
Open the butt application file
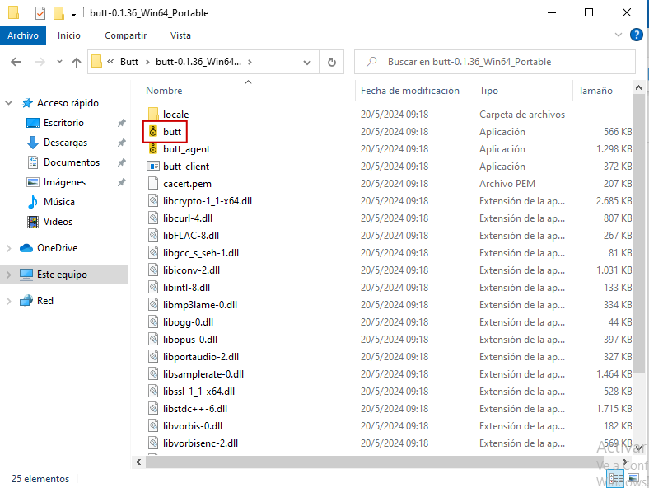tap(171, 132)
